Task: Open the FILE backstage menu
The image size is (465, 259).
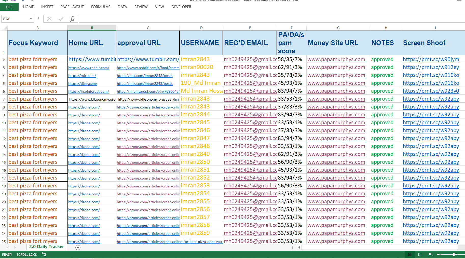Action: click(x=9, y=7)
